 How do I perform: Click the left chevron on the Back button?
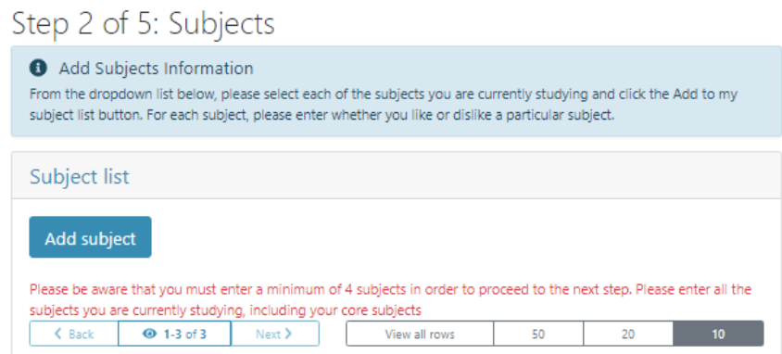57,334
